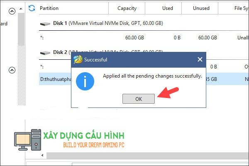
Task: Close the Successful dialog with X
Action: (x=200, y=59)
